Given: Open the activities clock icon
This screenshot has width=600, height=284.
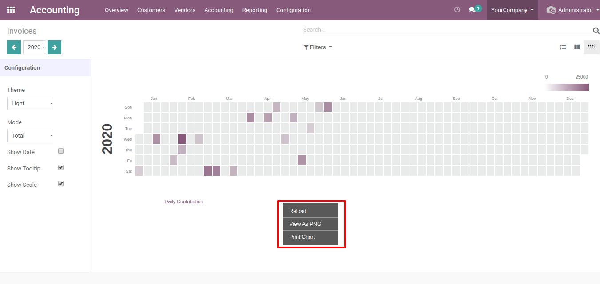Looking at the screenshot, I should (x=457, y=10).
